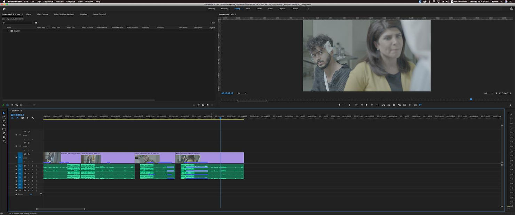This screenshot has height=215, width=515.
Task: Open the Audio workspace
Action: tap(270, 8)
